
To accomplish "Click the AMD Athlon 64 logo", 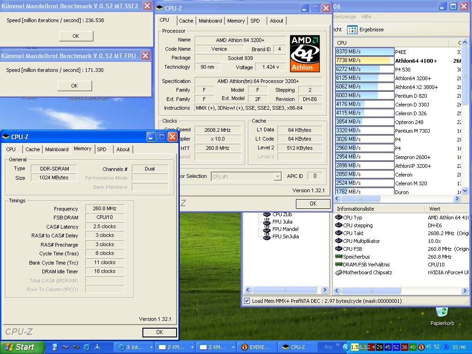I will [305, 53].
